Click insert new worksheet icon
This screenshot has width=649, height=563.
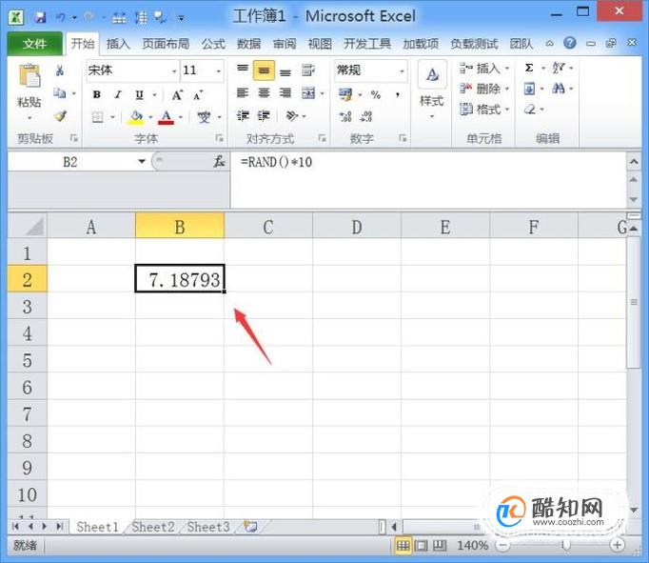coord(250,527)
